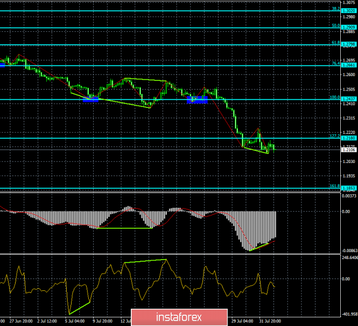
Task: Select the 1.1853 price tag
Action: point(349,188)
